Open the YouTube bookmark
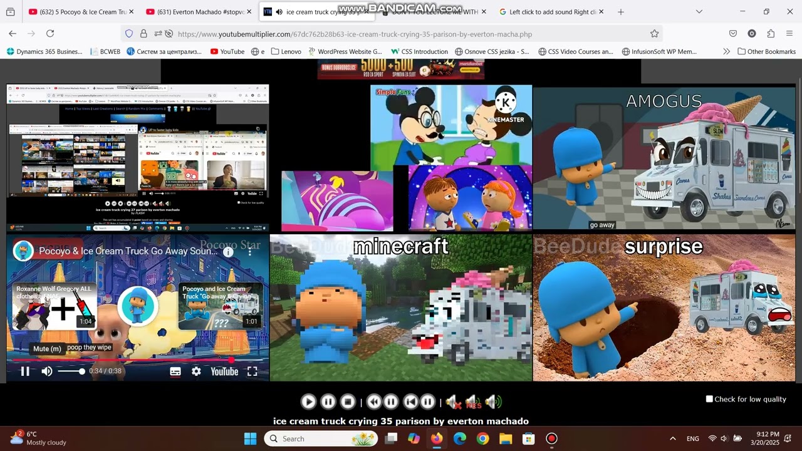802x451 pixels. [227, 51]
